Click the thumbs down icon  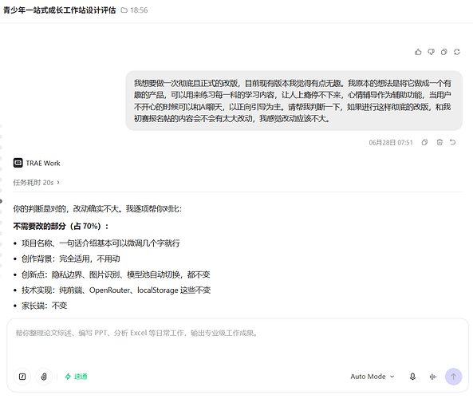coord(431,52)
